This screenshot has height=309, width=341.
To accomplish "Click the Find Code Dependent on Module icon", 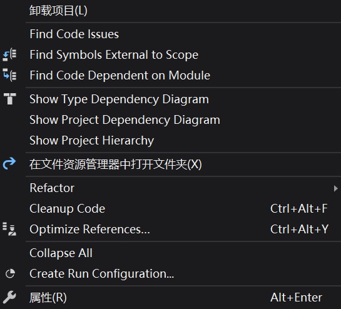I will pos(9,75).
